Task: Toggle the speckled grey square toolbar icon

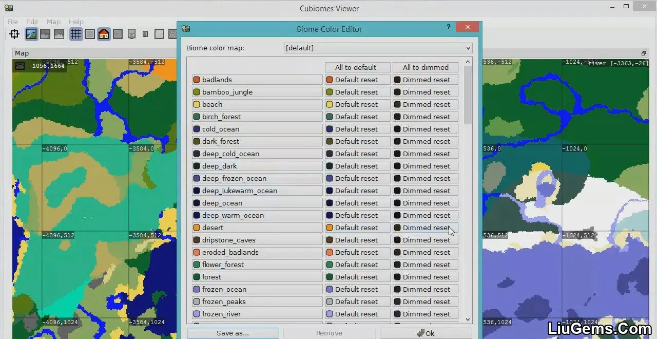Action: point(160,34)
